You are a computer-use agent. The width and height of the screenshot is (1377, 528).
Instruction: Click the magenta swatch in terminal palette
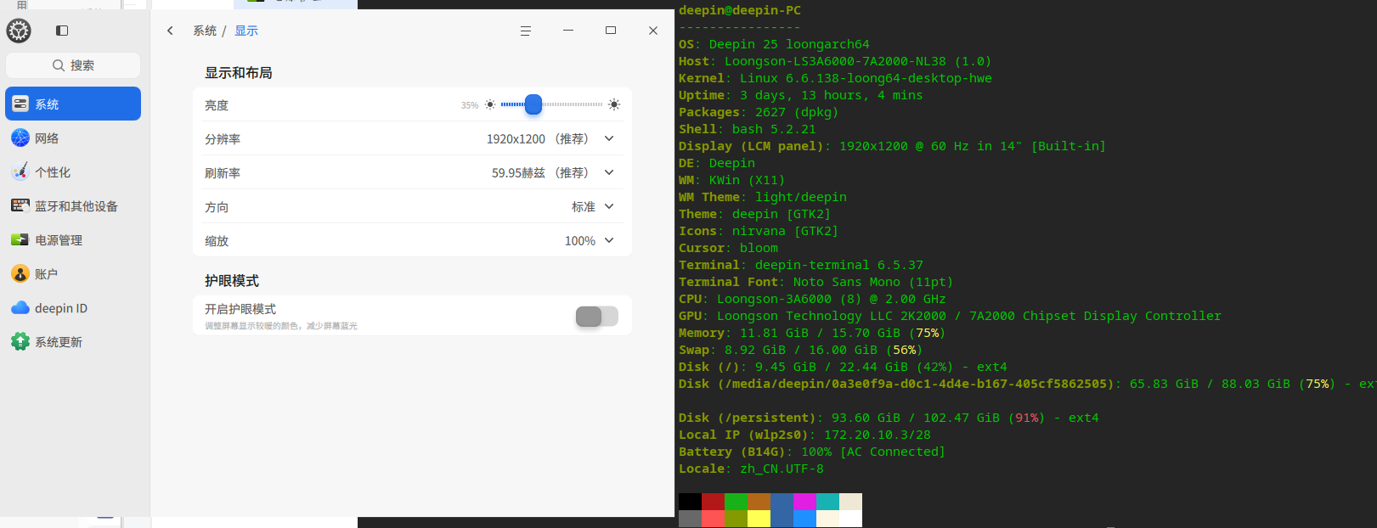pos(804,502)
